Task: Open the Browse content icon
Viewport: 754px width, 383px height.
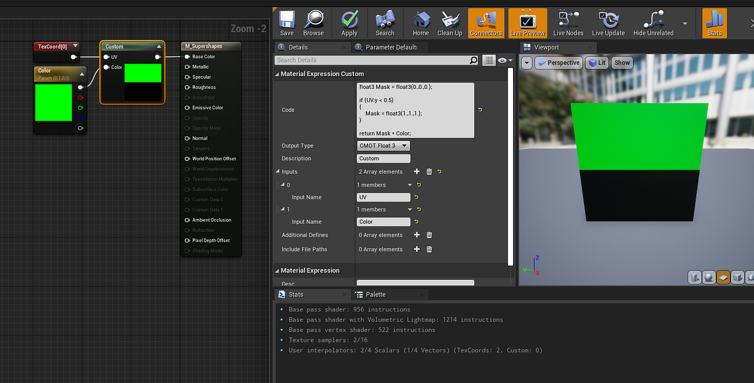Action: [313, 24]
